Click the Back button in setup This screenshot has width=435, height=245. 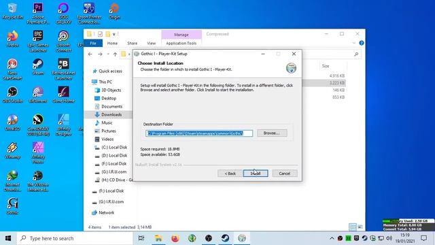click(230, 174)
